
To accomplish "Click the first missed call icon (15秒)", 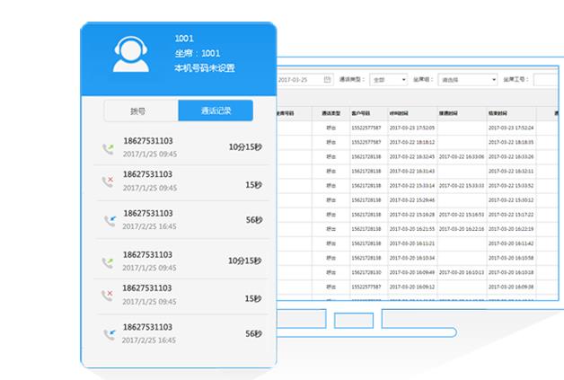I will click(109, 181).
